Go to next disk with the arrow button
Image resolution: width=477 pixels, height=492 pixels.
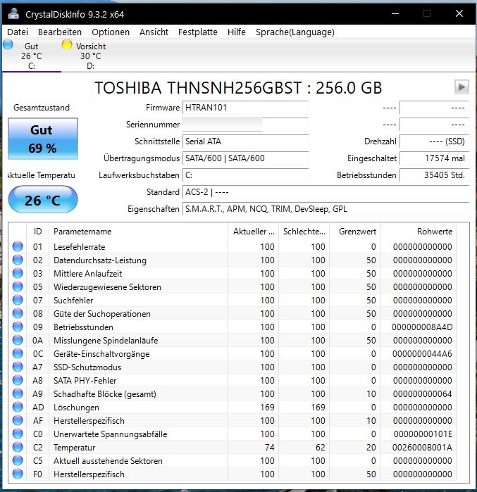click(461, 87)
